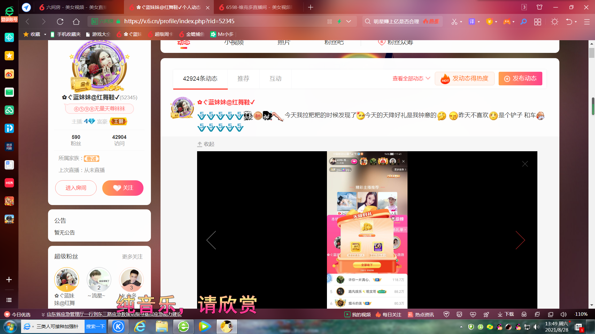This screenshot has height=334, width=595.
Task: Open the translate extension icon
Action: pos(472,22)
